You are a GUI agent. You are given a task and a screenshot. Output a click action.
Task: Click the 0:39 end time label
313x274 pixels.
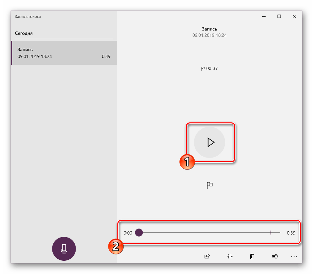click(291, 233)
